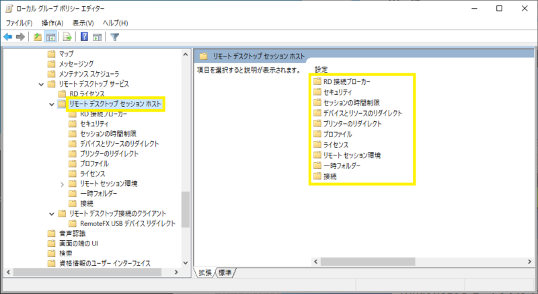Click settings list horizontal scroll right arrow
Screen dimensions: 538x294
pyautogui.click(x=529, y=262)
